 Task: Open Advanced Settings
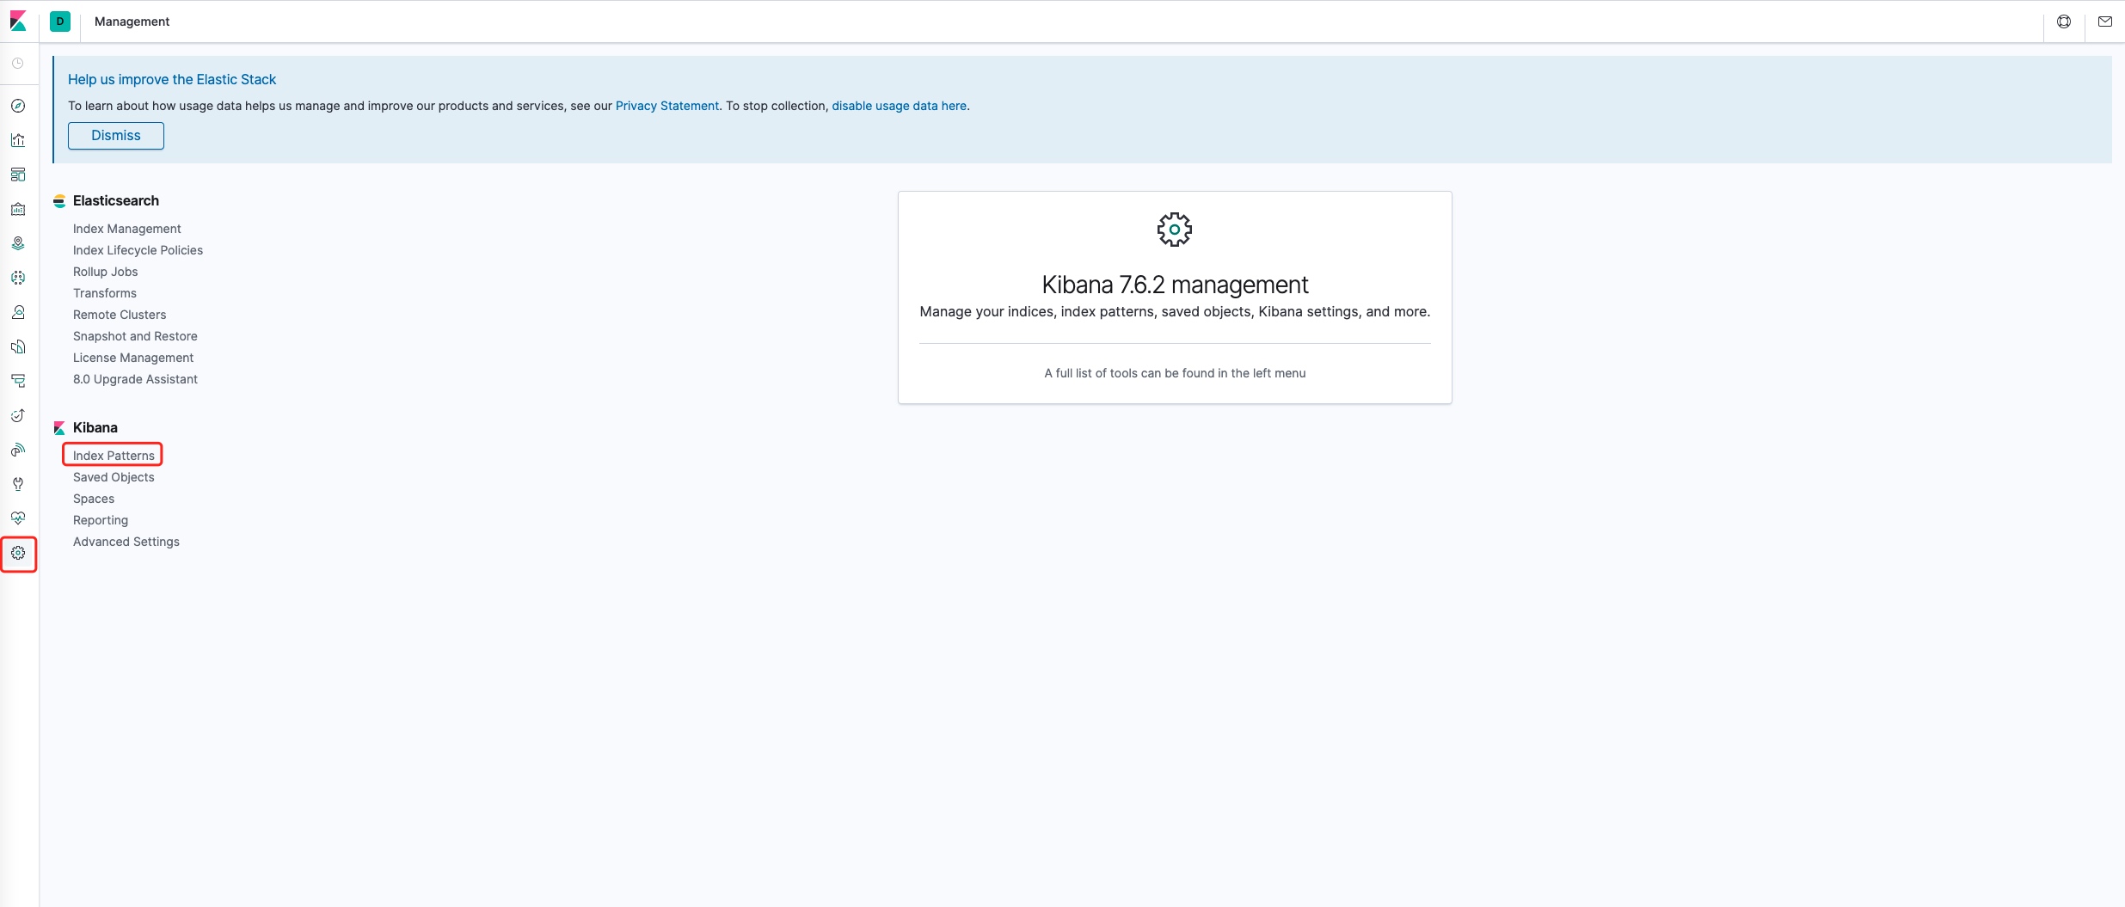tap(126, 542)
